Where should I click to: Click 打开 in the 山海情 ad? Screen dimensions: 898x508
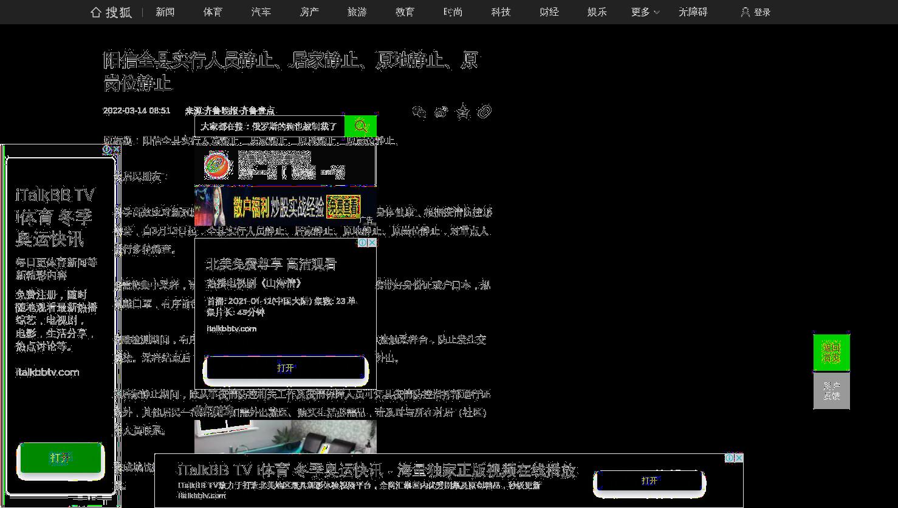point(286,368)
